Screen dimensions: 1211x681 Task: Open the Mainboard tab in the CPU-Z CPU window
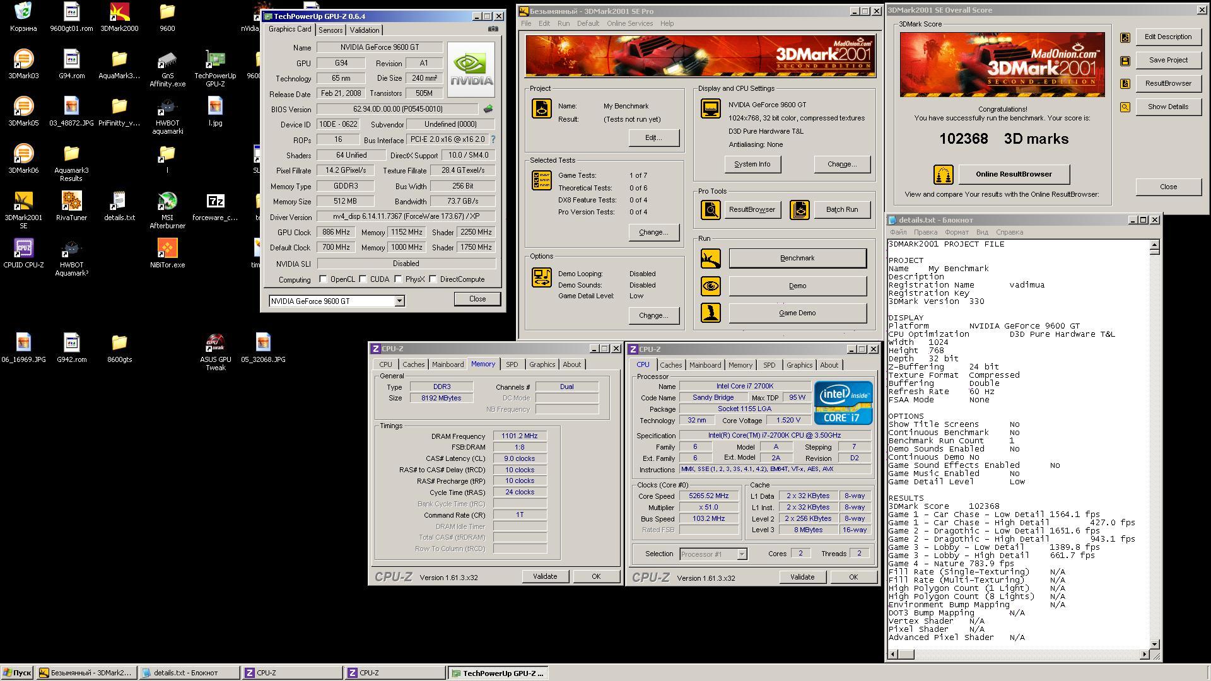(705, 365)
